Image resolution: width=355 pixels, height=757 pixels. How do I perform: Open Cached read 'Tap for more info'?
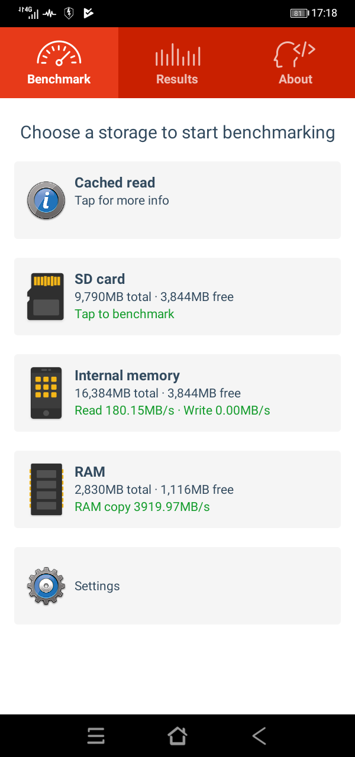click(x=122, y=200)
